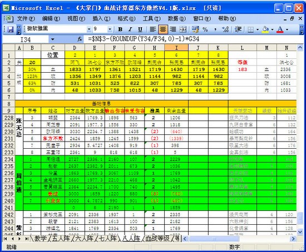Go to last sheet tab arrow
Image resolution: width=306 pixels, height=252 pixels.
[27, 239]
